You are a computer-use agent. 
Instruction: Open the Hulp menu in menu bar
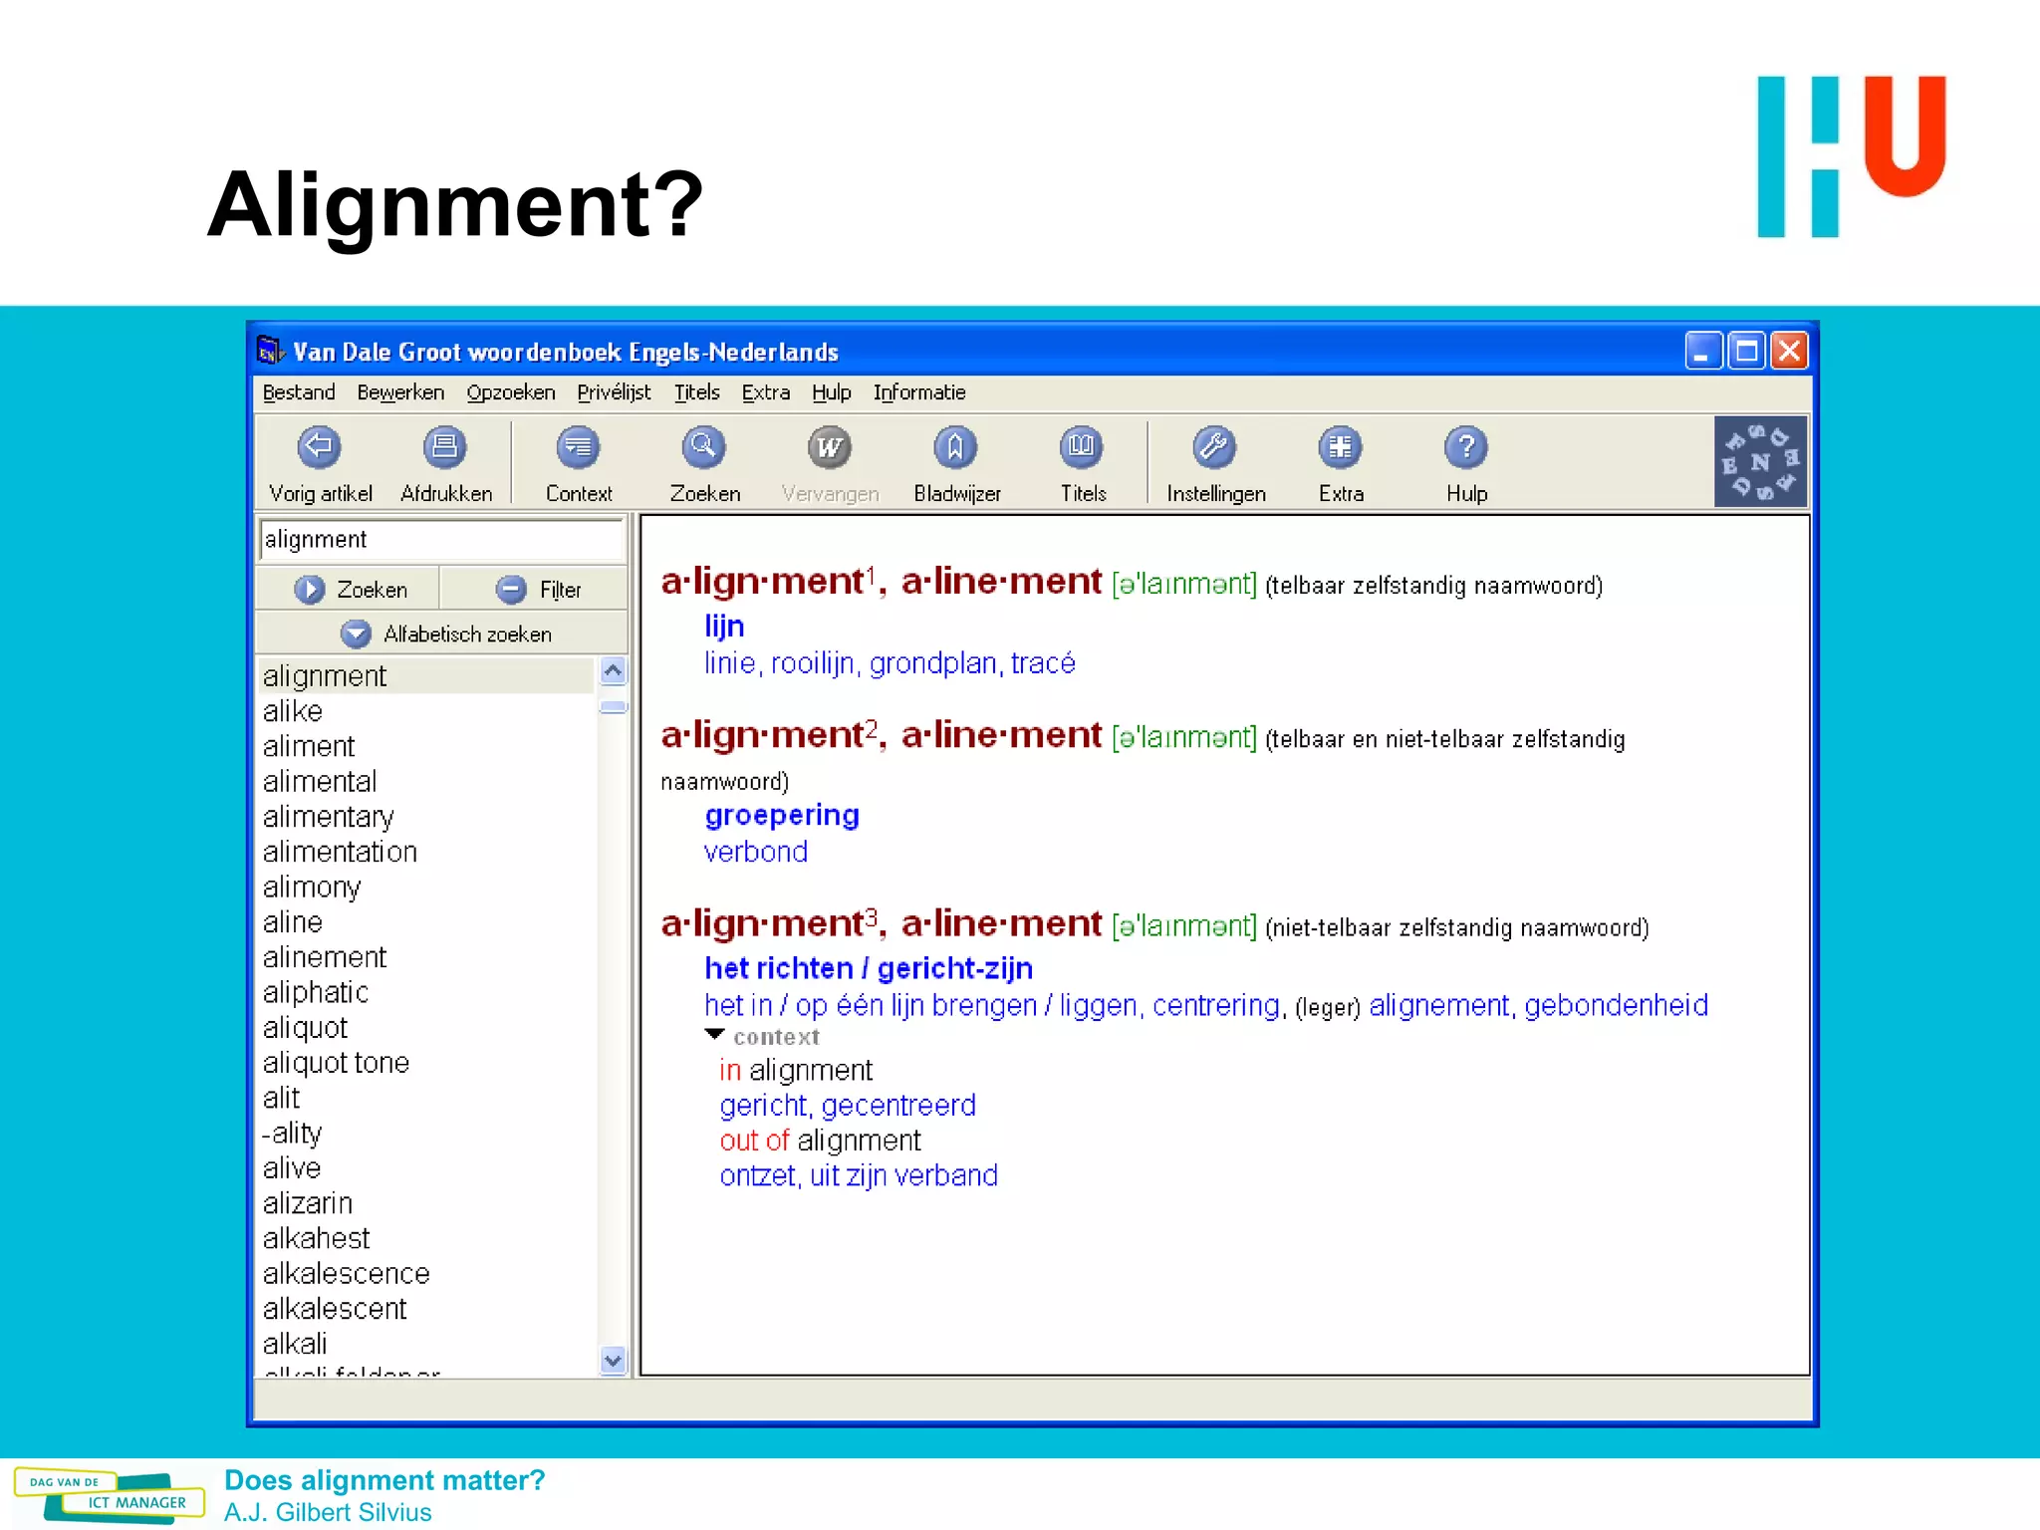(x=831, y=392)
